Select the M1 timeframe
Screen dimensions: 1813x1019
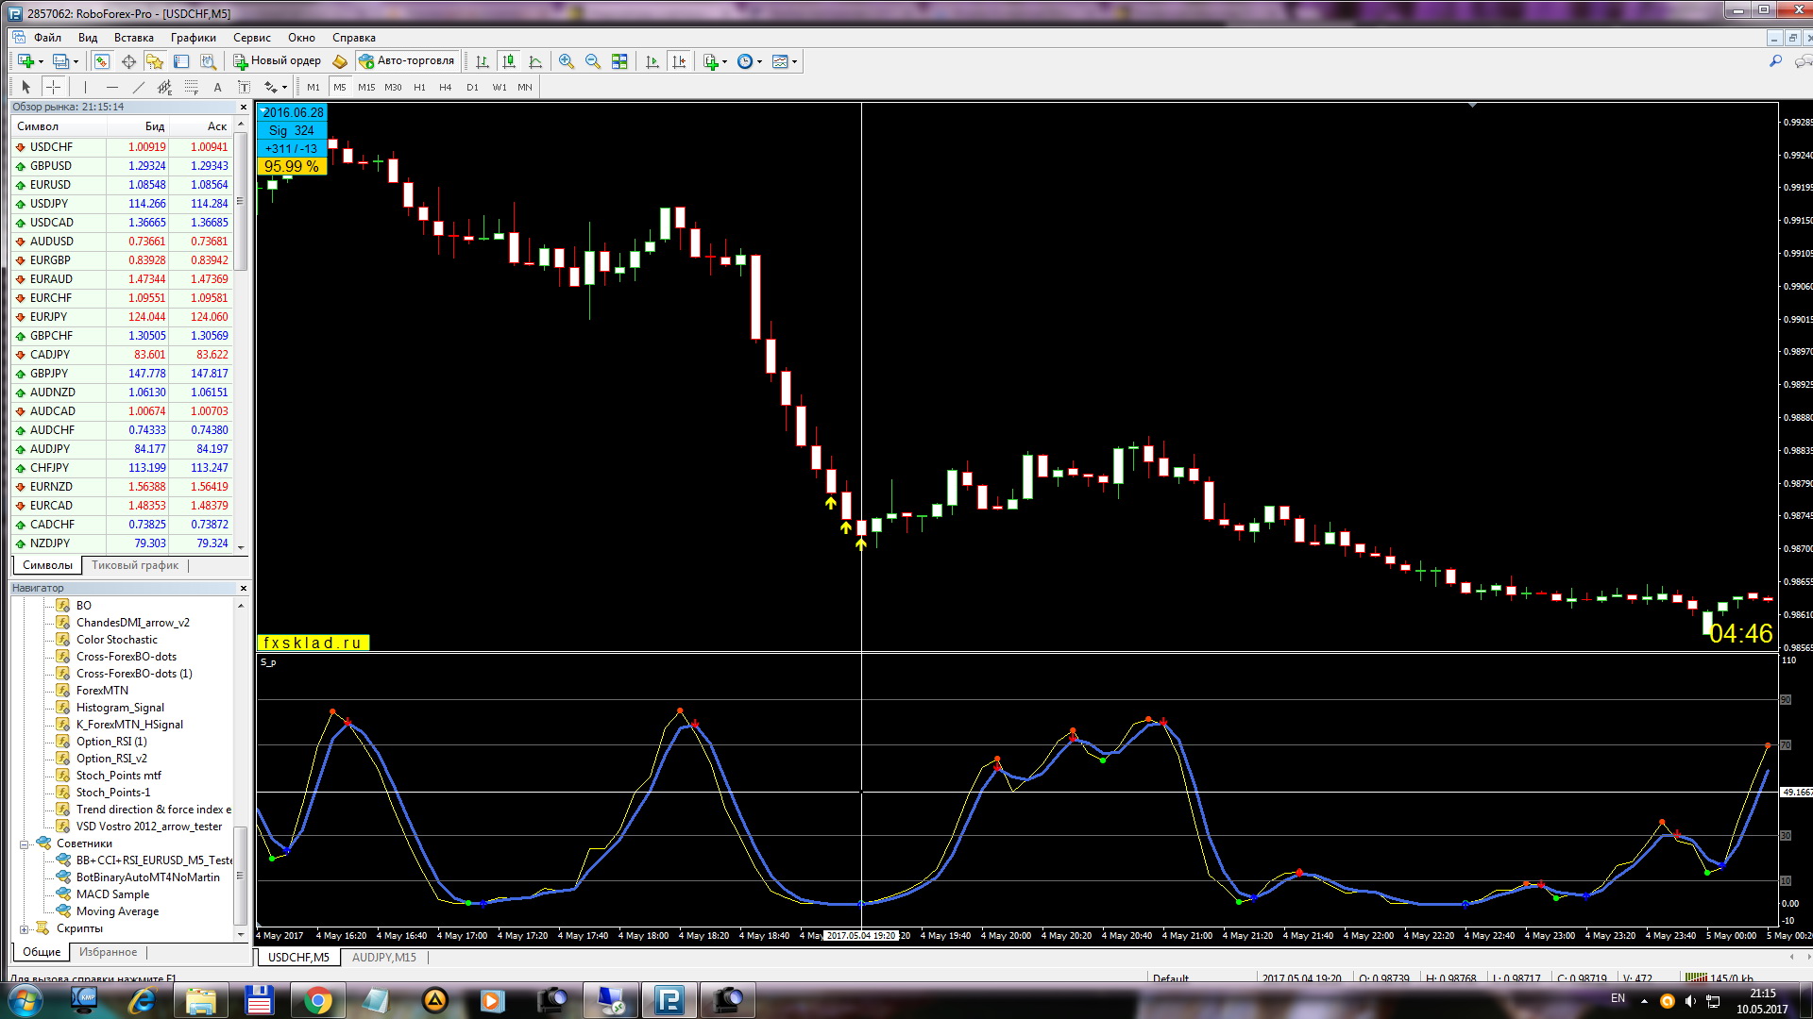pos(313,87)
